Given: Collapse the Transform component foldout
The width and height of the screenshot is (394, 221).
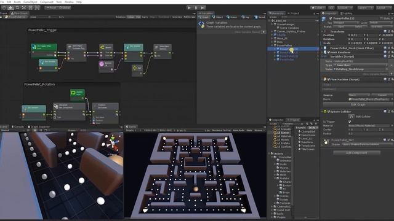Looking at the screenshot, I should pyautogui.click(x=323, y=31).
